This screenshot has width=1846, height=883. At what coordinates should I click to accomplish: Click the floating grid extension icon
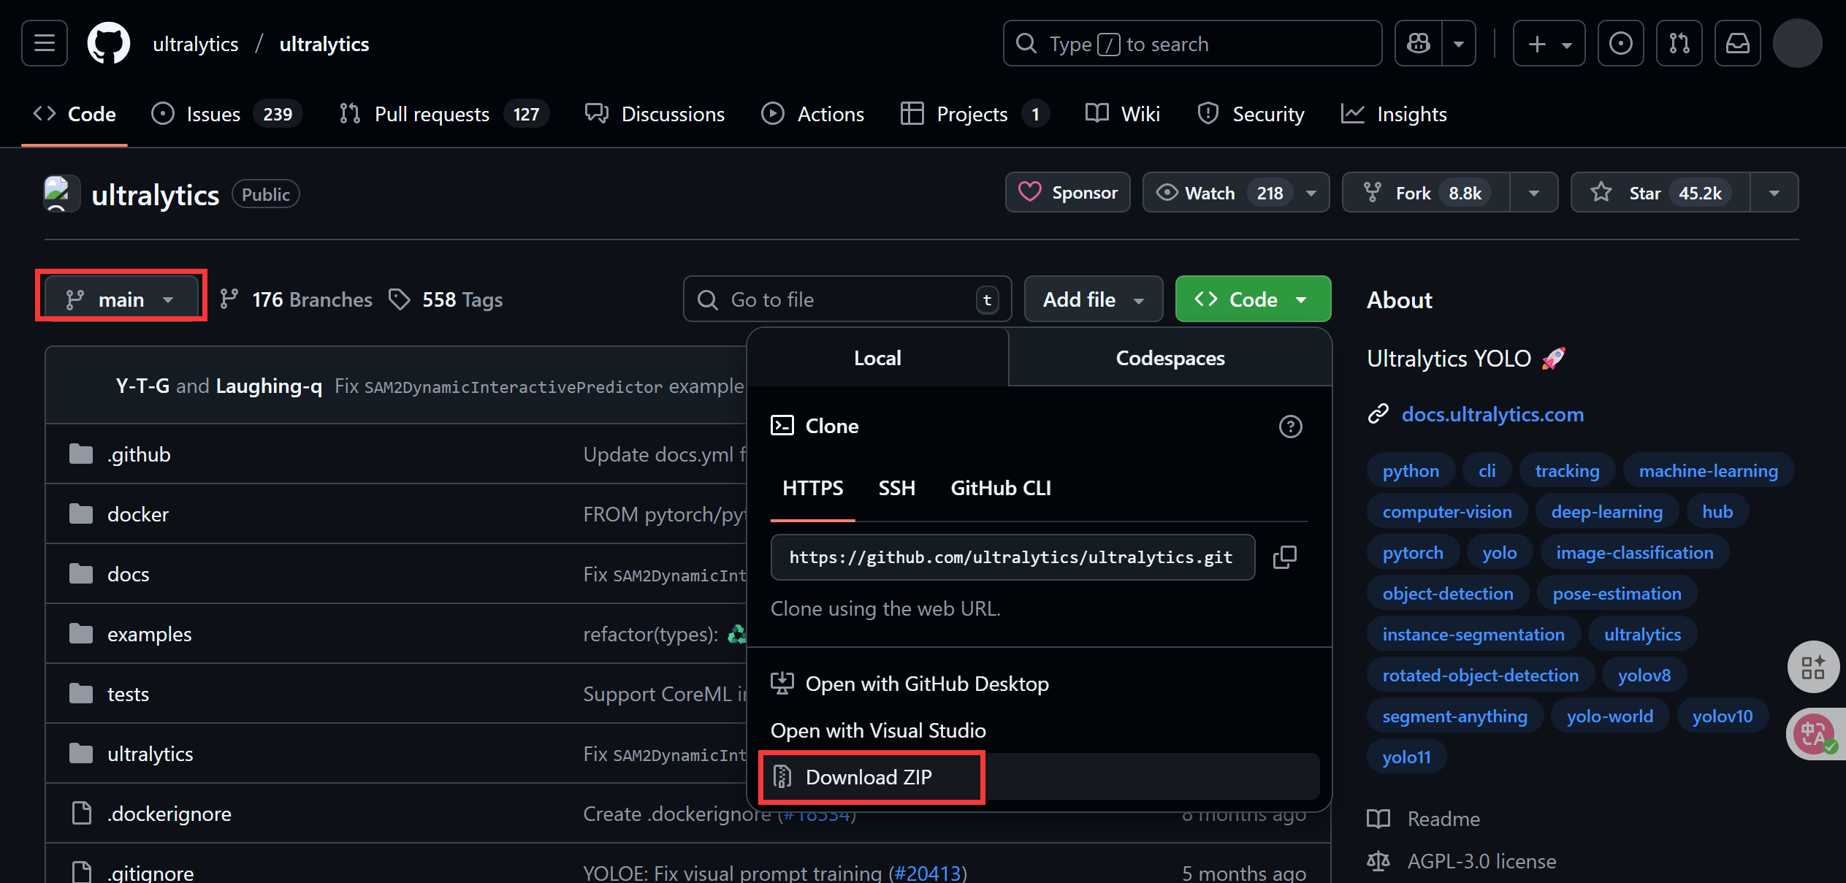(1812, 667)
